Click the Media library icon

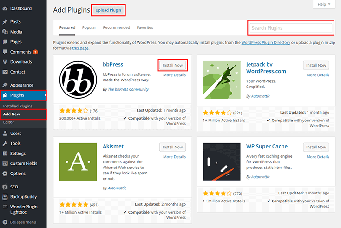tap(5, 32)
